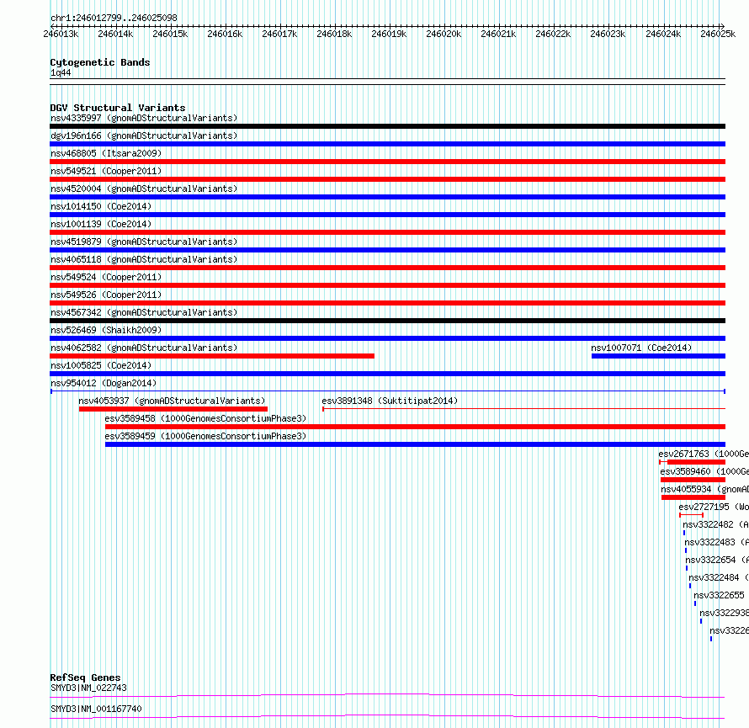Select the magenta SMYD3|NM_022743 transcript line

(387, 695)
